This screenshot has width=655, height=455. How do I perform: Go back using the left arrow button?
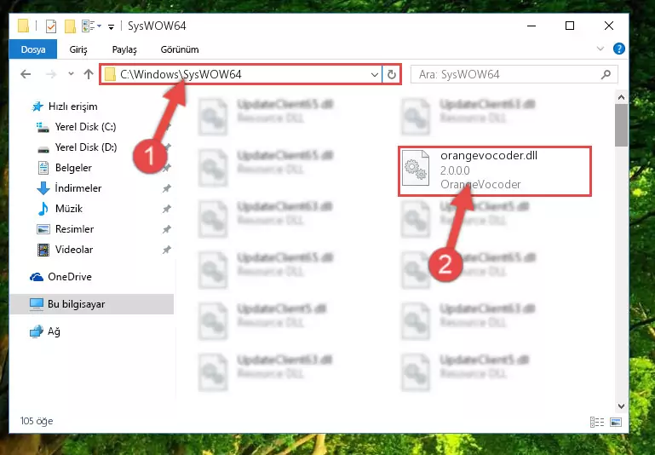(x=26, y=74)
